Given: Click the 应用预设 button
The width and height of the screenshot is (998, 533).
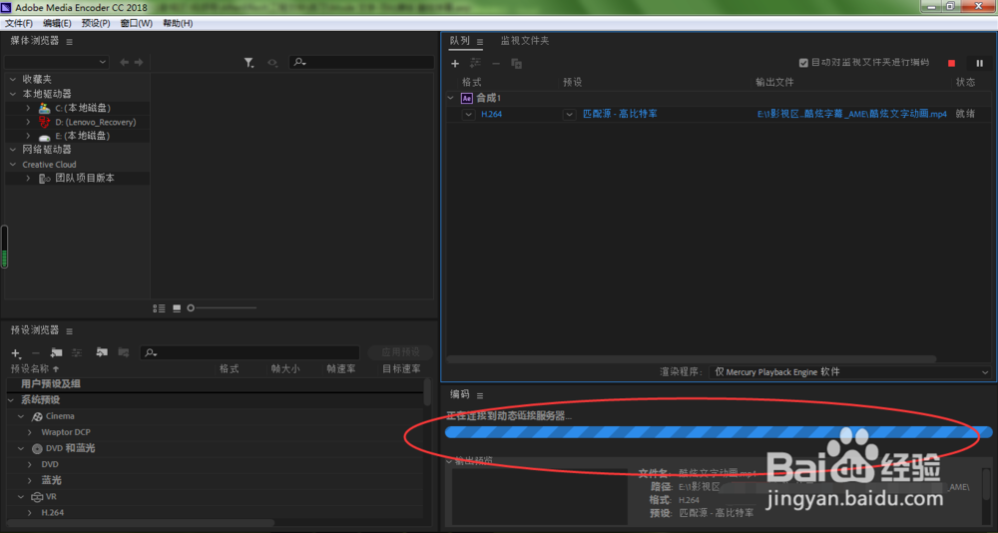Looking at the screenshot, I should coord(400,352).
